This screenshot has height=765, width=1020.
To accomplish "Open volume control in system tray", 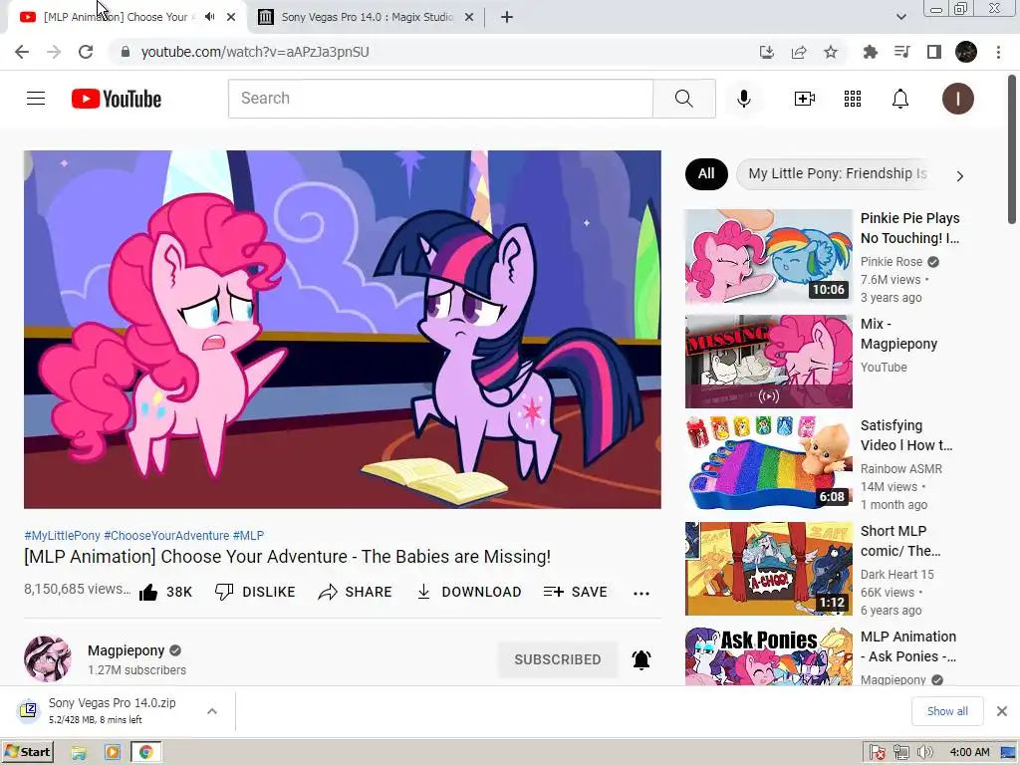I will coord(925,753).
